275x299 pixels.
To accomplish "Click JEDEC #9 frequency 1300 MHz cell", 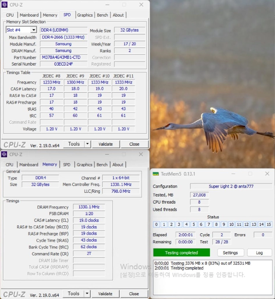I will click(x=76, y=82).
